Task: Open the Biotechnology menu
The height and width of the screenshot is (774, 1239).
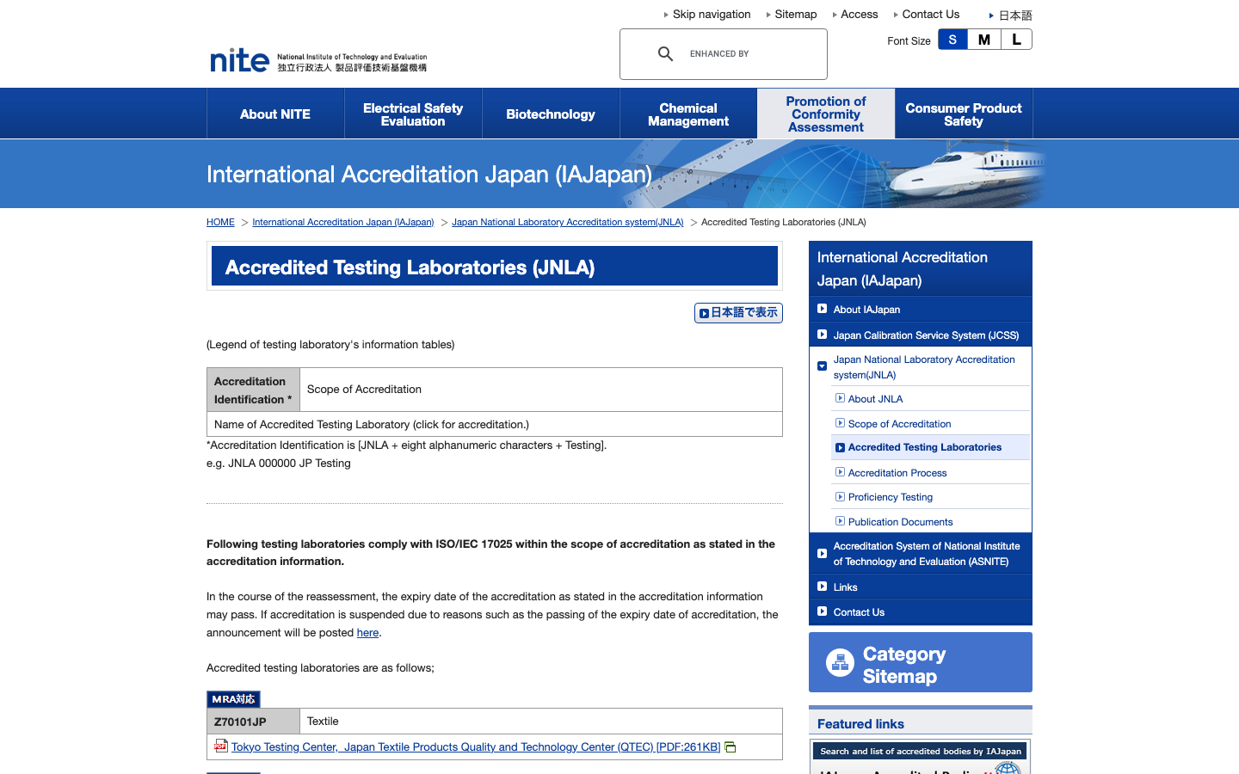Action: (551, 114)
